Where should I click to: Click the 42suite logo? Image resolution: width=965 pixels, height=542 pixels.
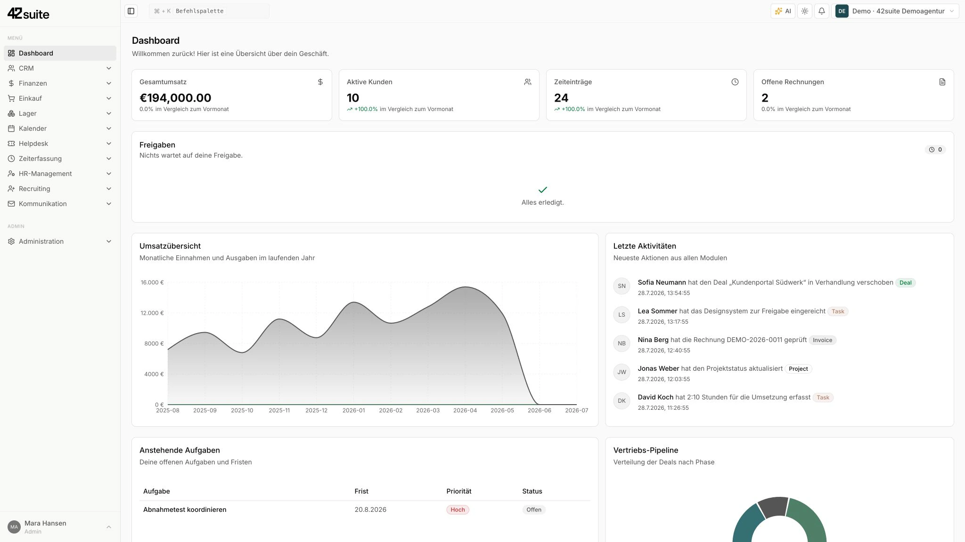tap(28, 14)
